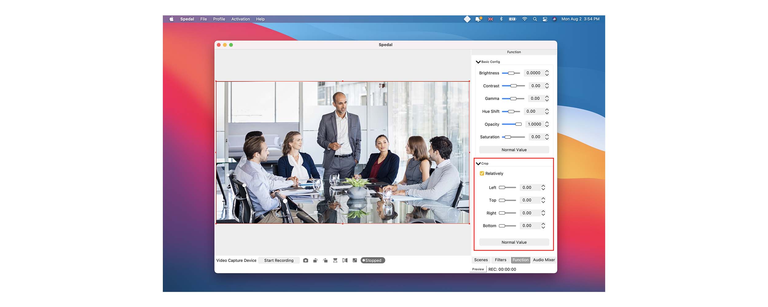Click the Brightness value stepper arrows

pyautogui.click(x=547, y=73)
